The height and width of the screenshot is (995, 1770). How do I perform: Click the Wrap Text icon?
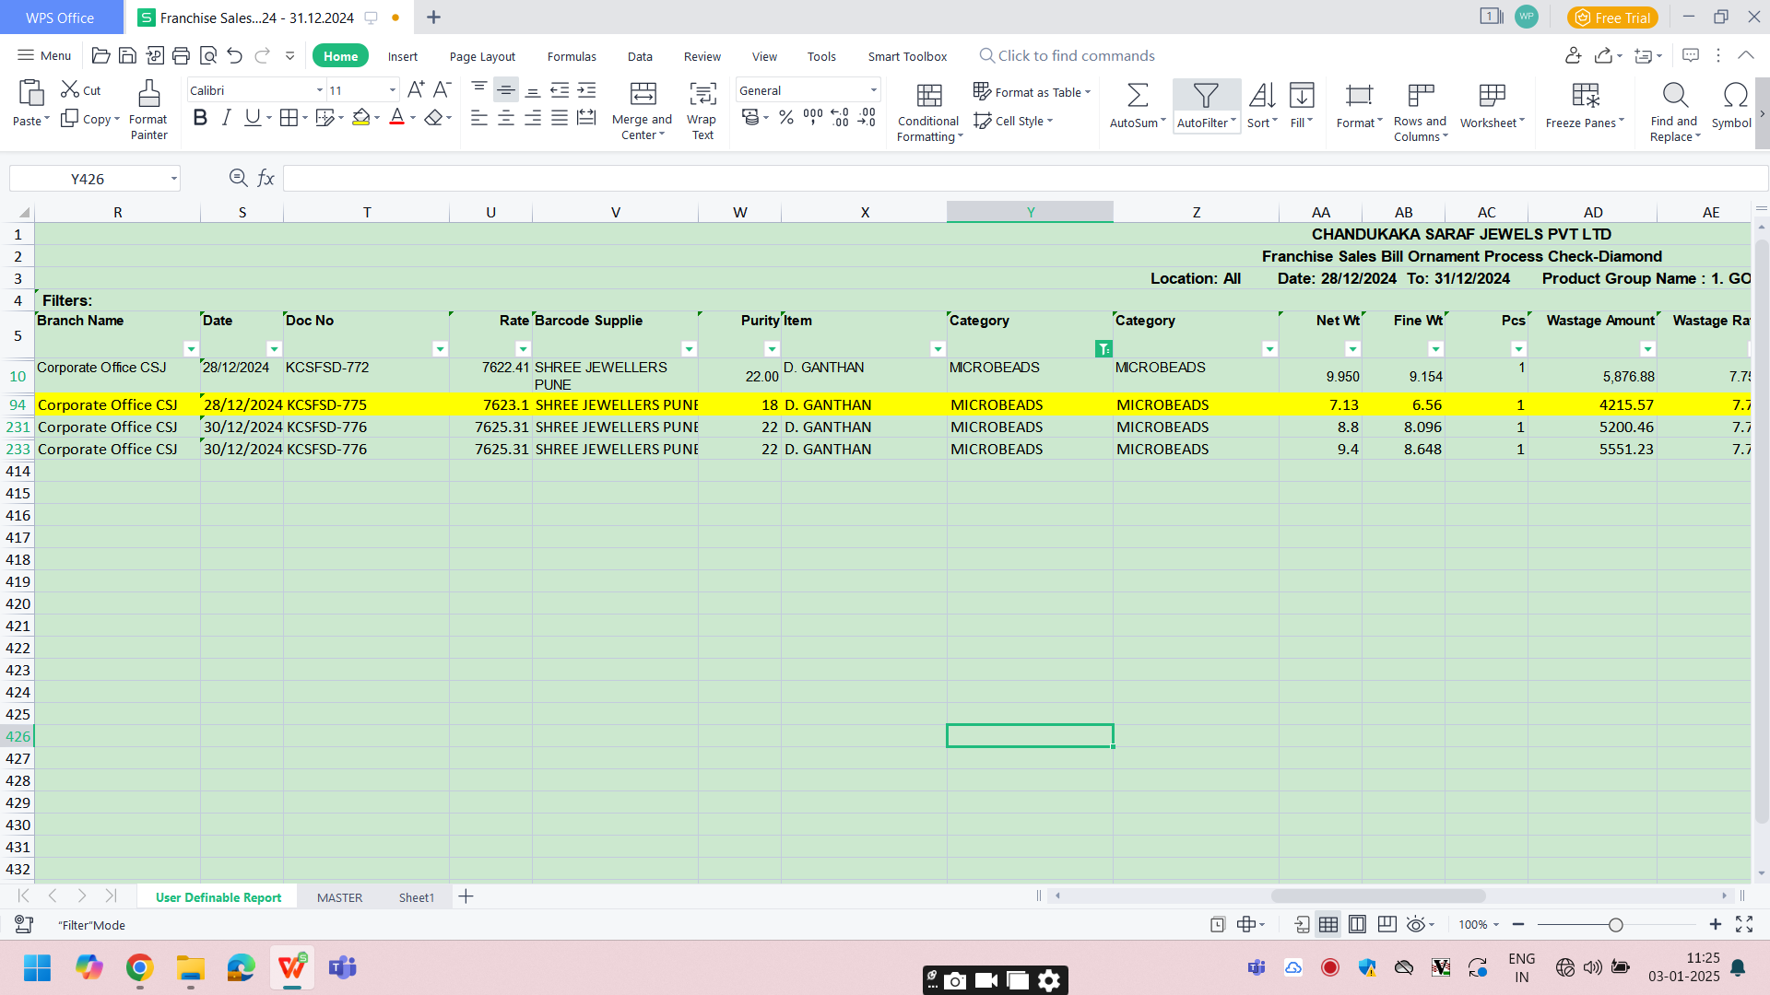tap(702, 94)
